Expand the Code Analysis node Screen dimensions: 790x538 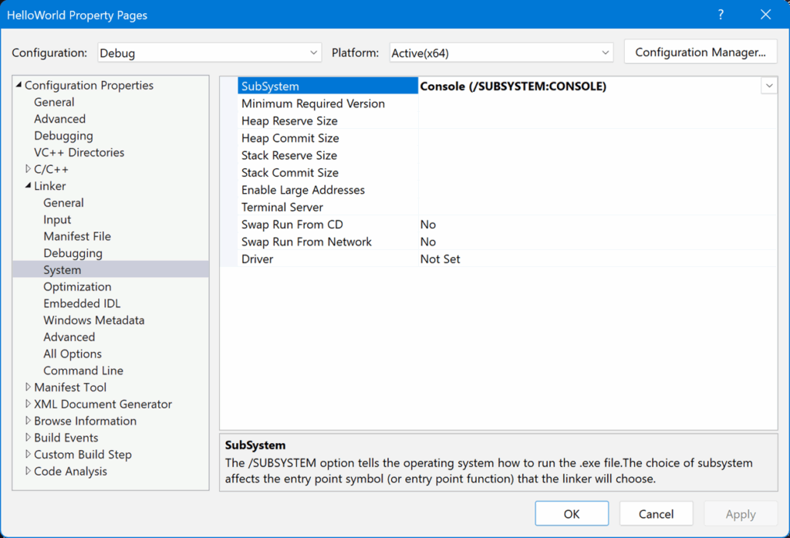click(x=29, y=472)
